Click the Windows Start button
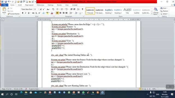The image size is (175, 98). click(x=2, y=94)
